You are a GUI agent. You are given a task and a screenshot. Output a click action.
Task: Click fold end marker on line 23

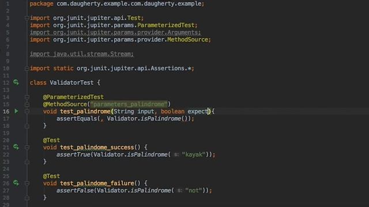[x=27, y=162]
